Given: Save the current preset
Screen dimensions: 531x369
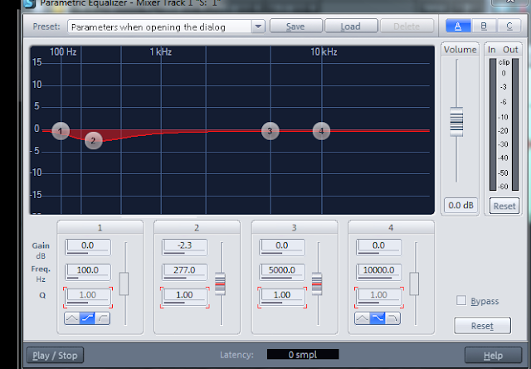Looking at the screenshot, I should 295,26.
